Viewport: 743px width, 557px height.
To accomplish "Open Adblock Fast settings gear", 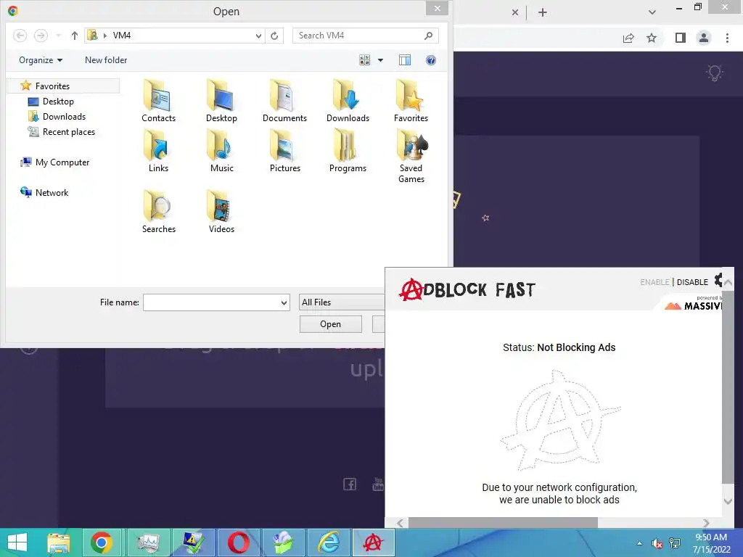I will (x=718, y=279).
